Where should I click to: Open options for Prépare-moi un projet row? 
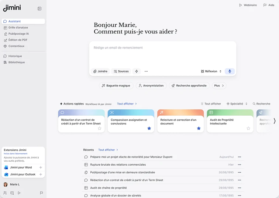(x=240, y=157)
